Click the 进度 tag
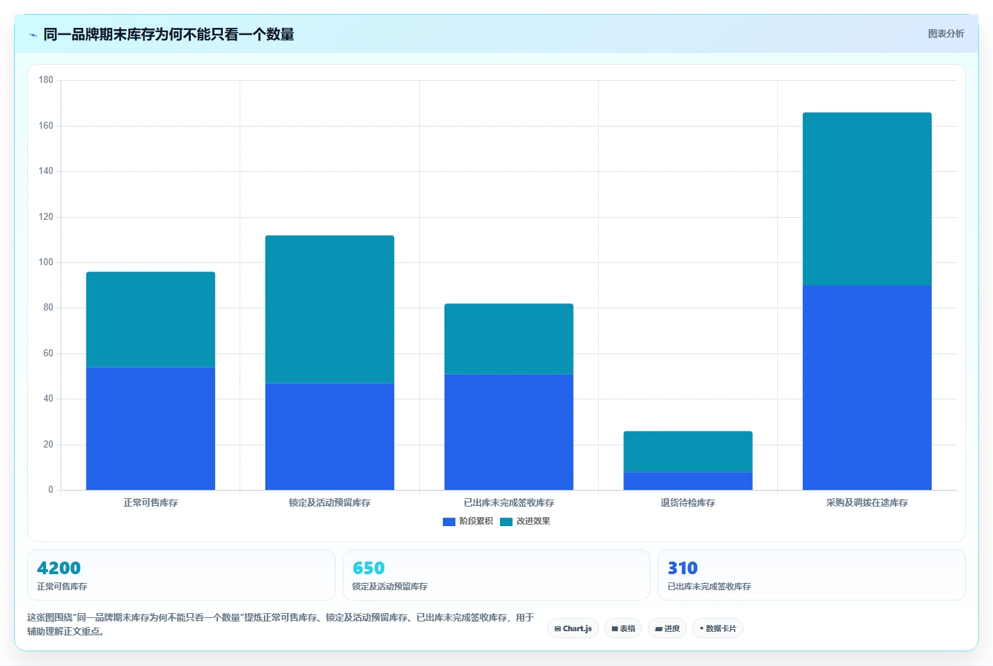The height and width of the screenshot is (666, 993). click(667, 628)
